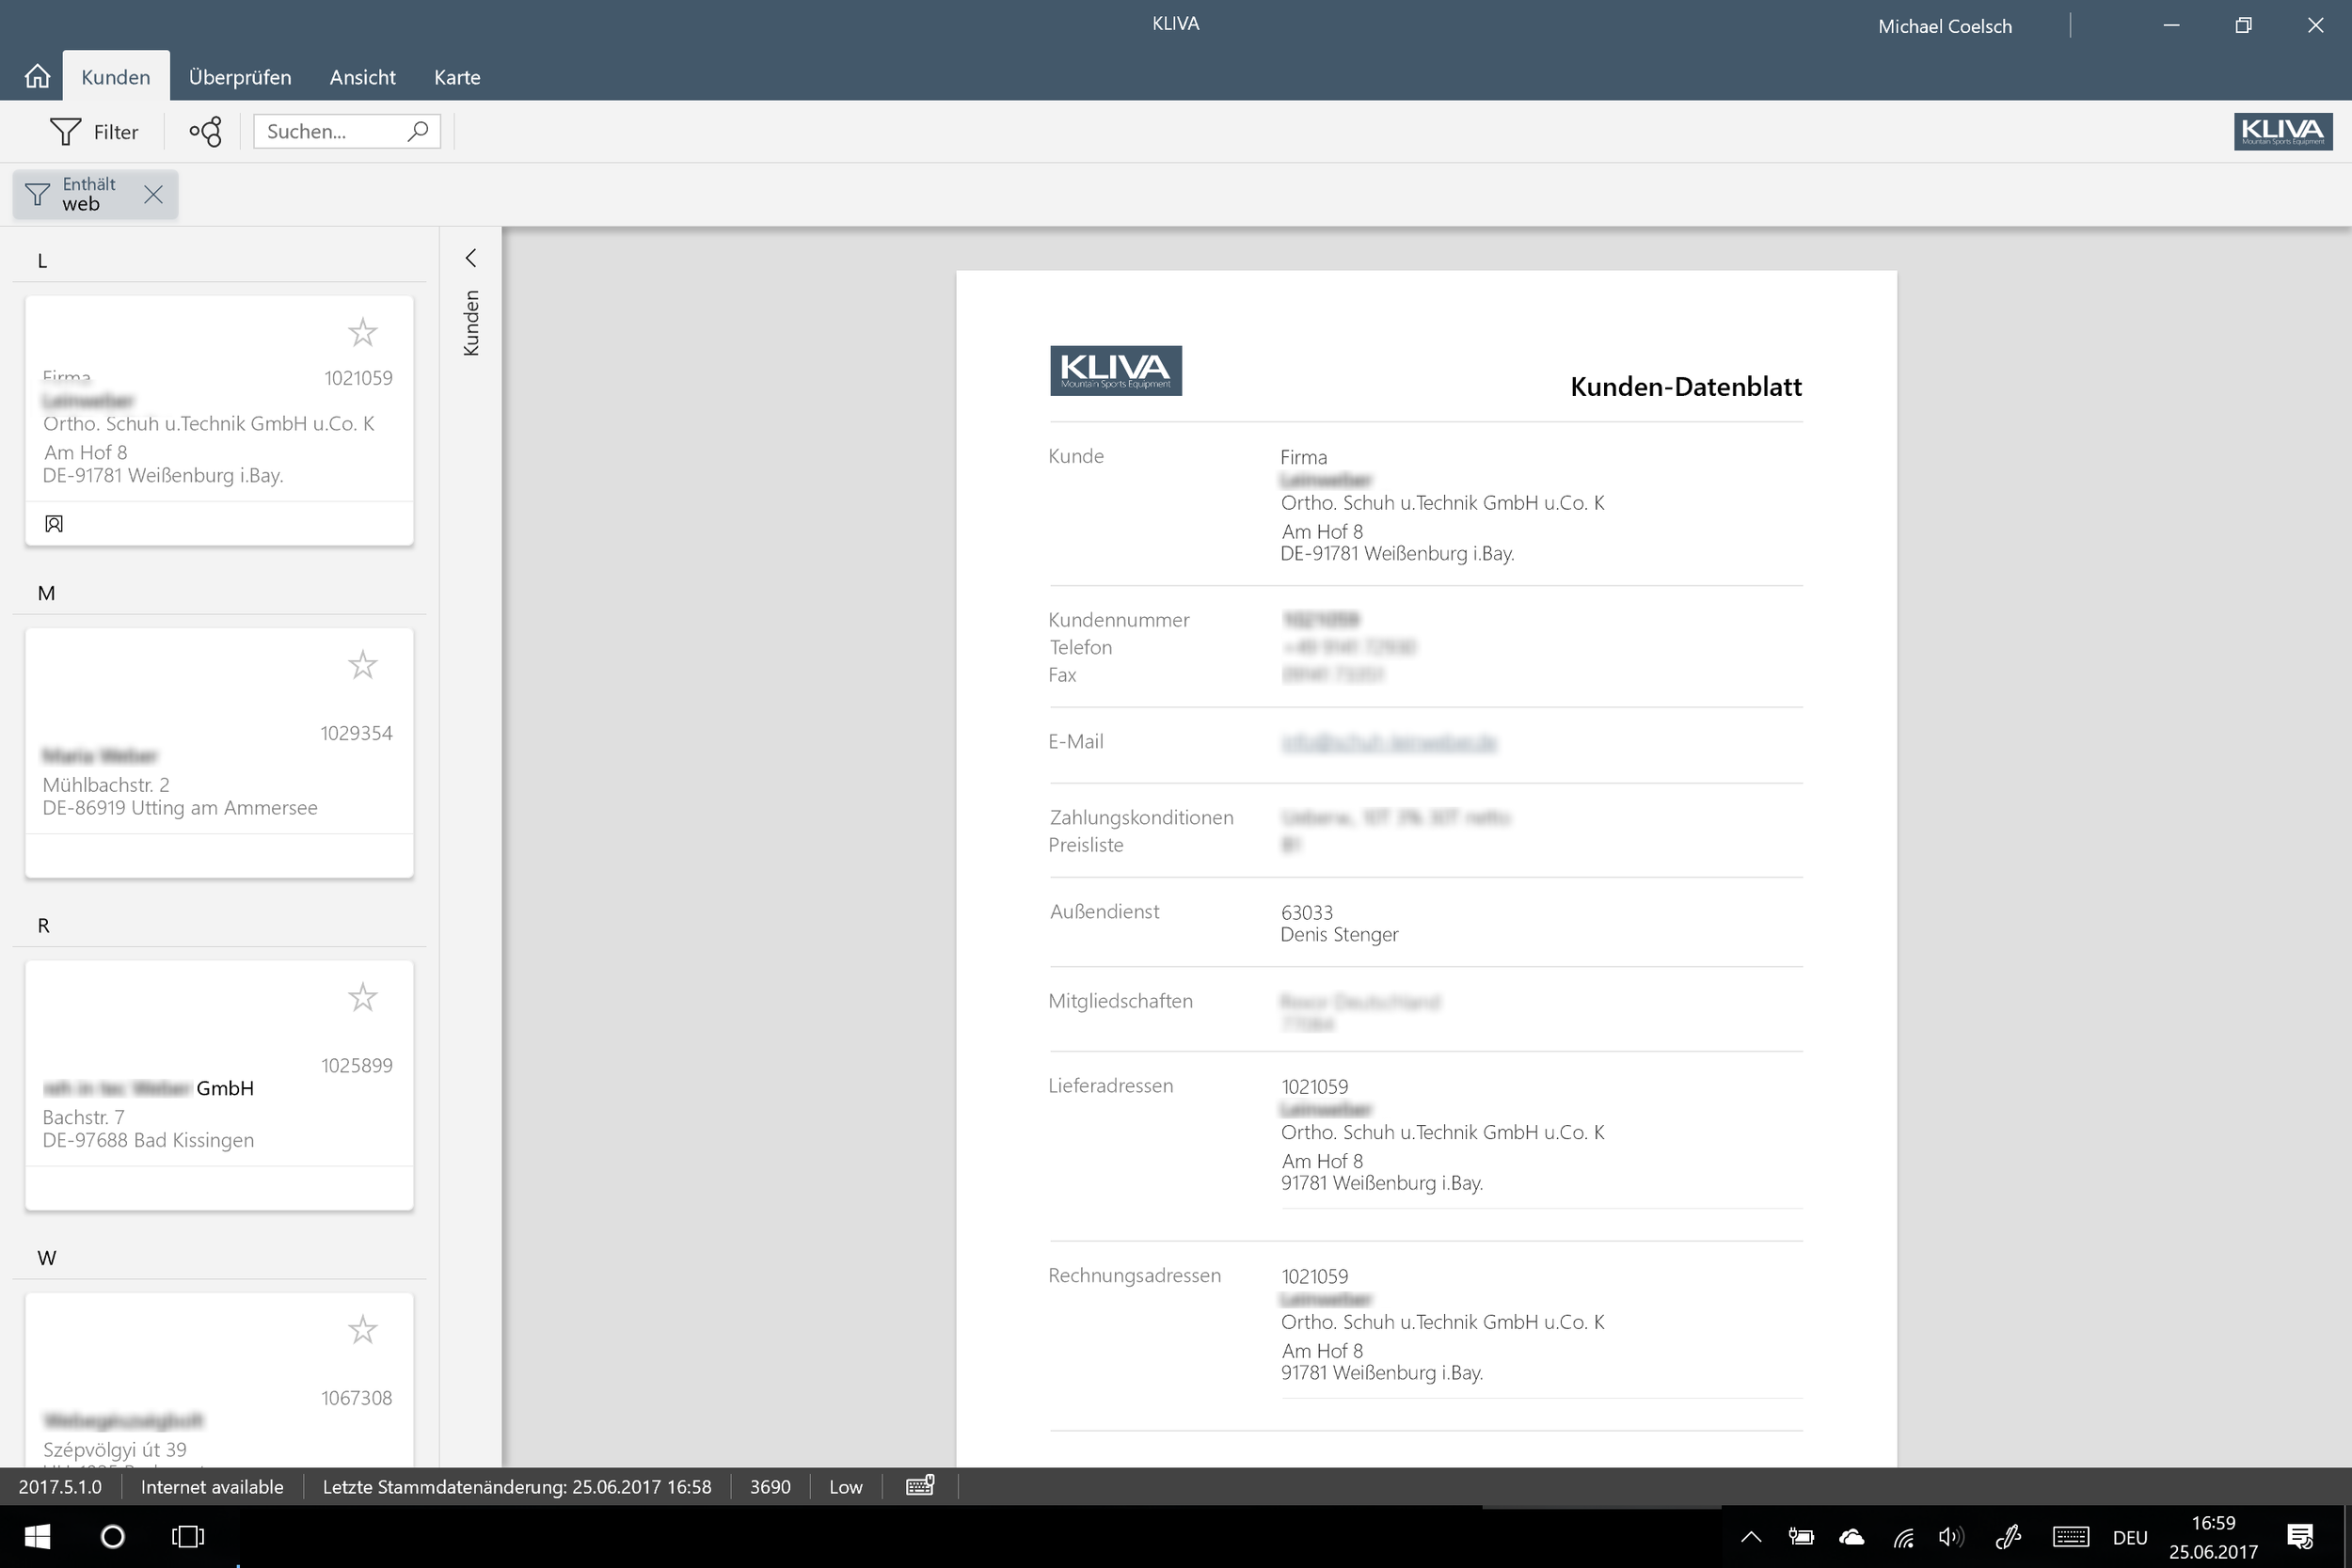Star customer 1025899 as favorite
Viewport: 2352px width, 1568px height.
(362, 997)
